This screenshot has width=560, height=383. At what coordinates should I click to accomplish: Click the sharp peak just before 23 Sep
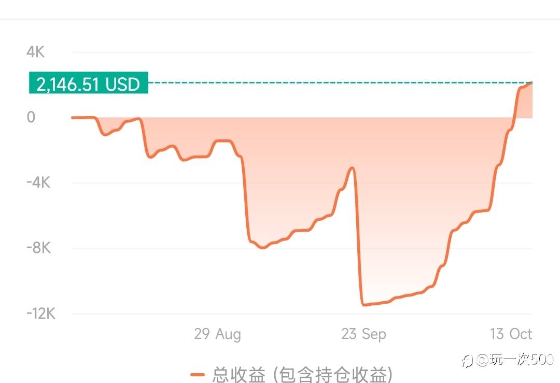[352, 168]
